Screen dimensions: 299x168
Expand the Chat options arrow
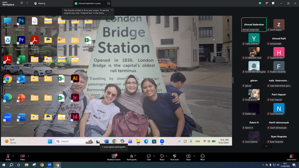tap(154, 156)
